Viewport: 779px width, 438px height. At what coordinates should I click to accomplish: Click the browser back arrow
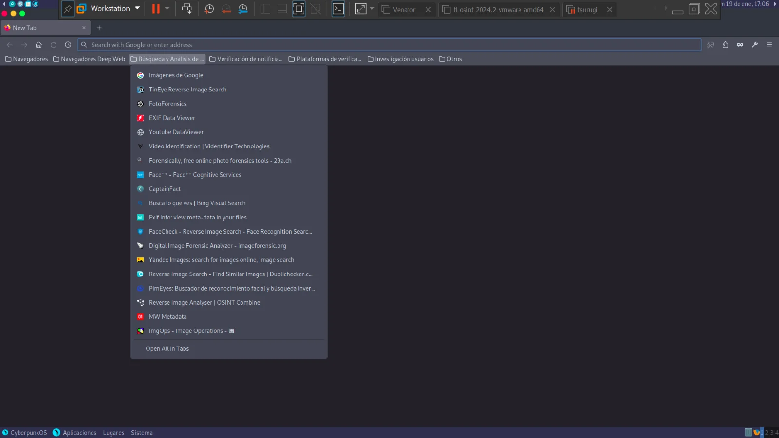coord(10,45)
